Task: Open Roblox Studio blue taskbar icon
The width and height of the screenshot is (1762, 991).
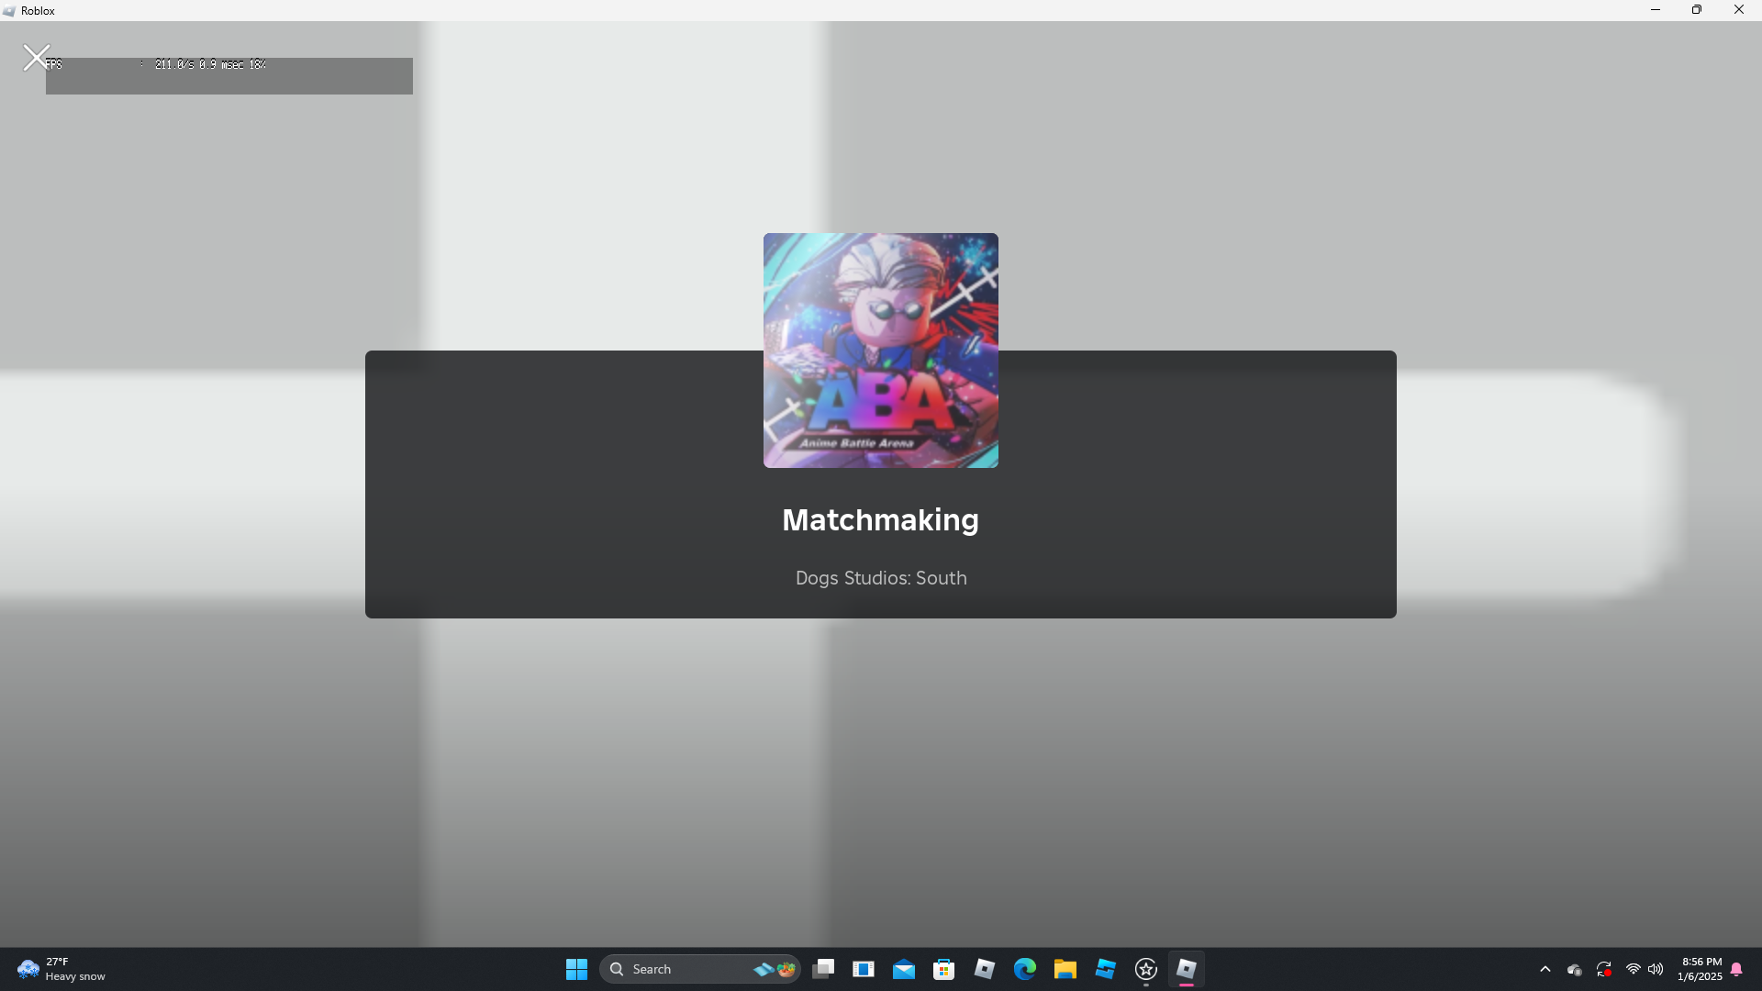Action: pyautogui.click(x=1105, y=969)
